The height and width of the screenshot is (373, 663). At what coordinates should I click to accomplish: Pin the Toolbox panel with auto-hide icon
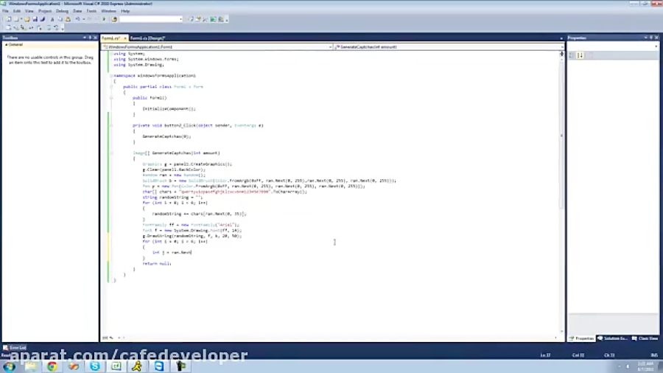(90, 38)
